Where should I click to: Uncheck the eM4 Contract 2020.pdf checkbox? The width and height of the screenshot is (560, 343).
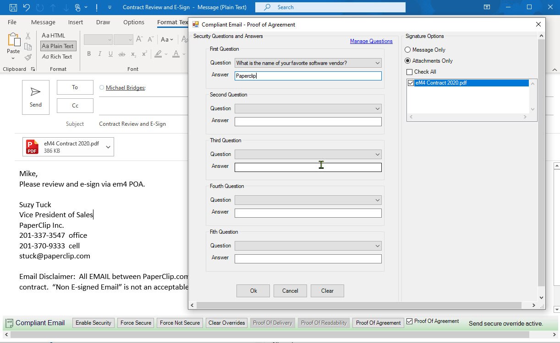coord(411,83)
